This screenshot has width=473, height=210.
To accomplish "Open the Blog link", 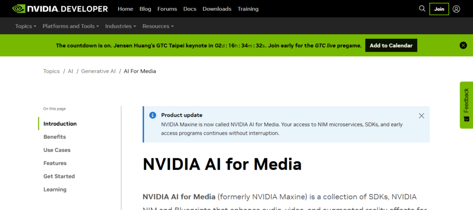I will (145, 9).
